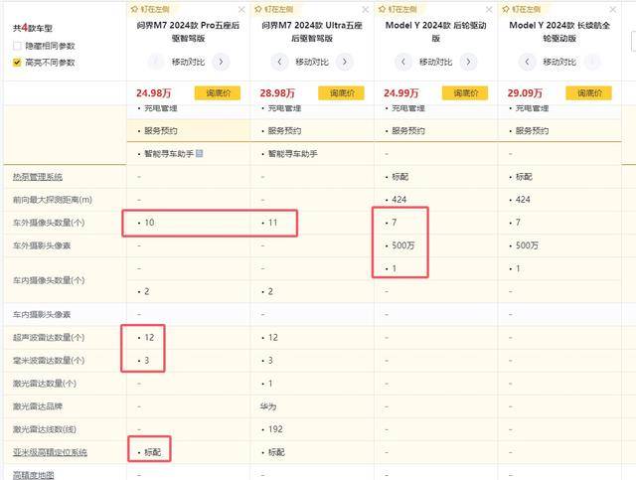This screenshot has width=636, height=480.
Task: Open 问界M7 2024款 Pro五座后驱智驾版 title
Action: 188,32
